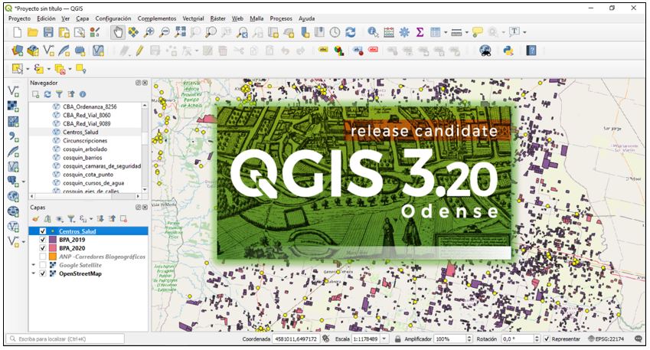Image resolution: width=650 pixels, height=350 pixels.
Task: Open the temporal controller clock icon
Action: pos(335,32)
